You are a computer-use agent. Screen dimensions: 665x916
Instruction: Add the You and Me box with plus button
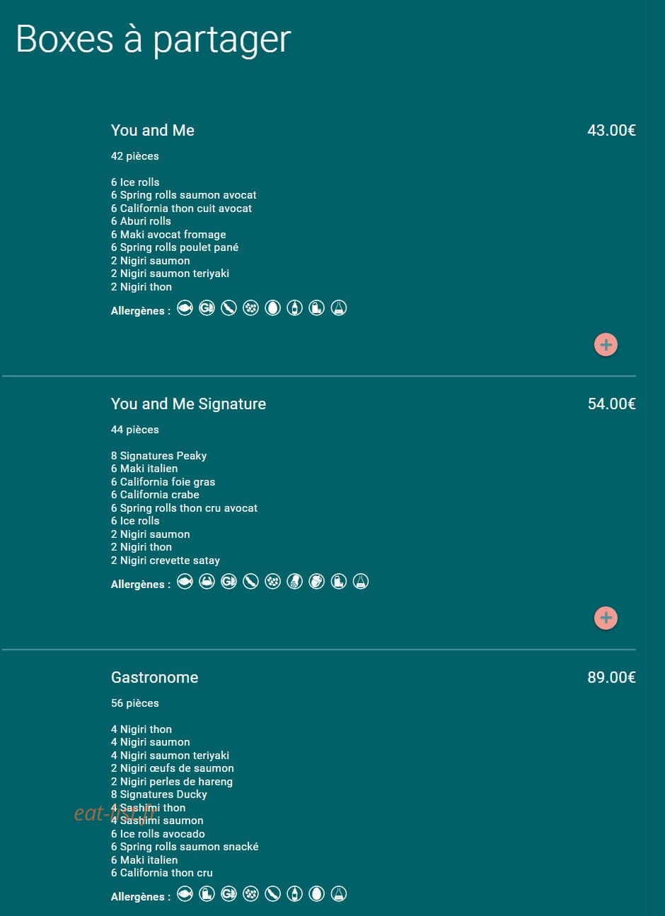(606, 345)
